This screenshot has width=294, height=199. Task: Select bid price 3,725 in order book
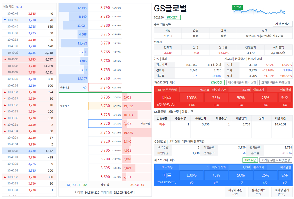coord(105,115)
